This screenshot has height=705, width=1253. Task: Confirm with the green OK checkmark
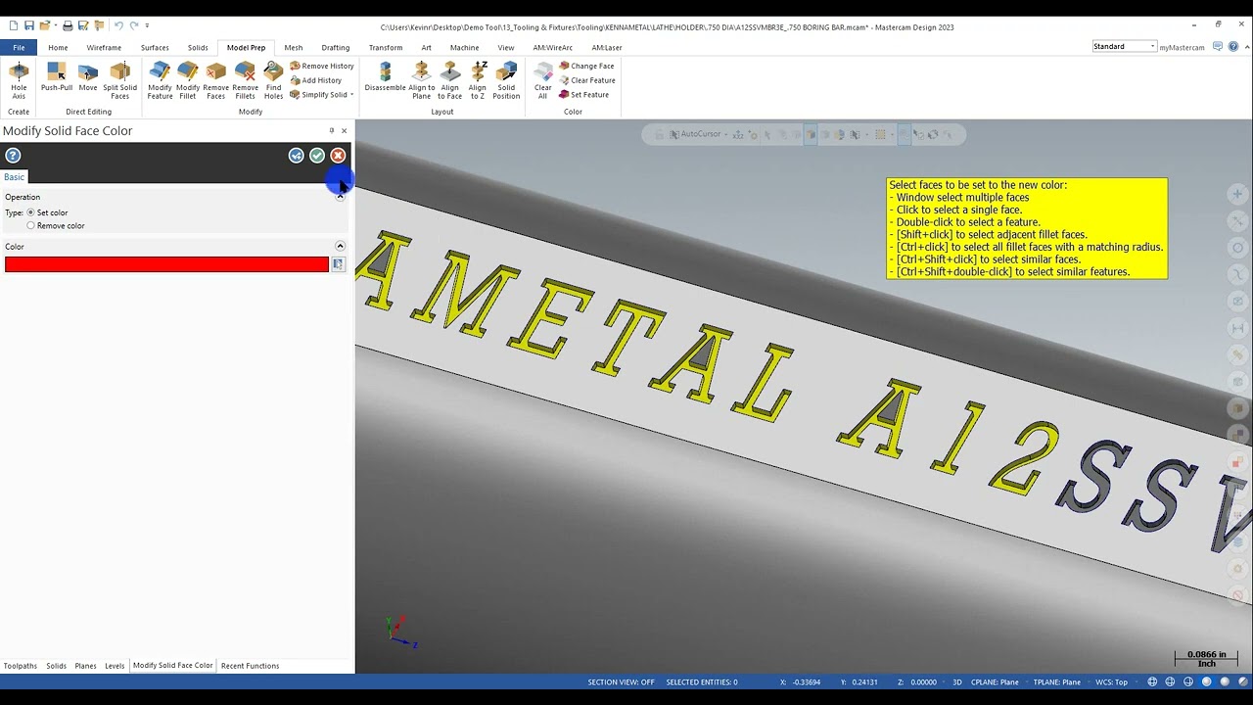[x=317, y=156]
